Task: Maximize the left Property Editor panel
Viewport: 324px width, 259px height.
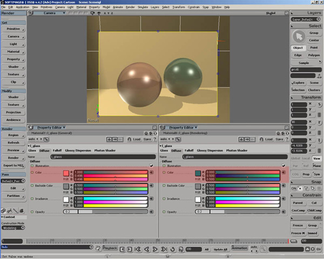Action: pyautogui.click(x=154, y=127)
